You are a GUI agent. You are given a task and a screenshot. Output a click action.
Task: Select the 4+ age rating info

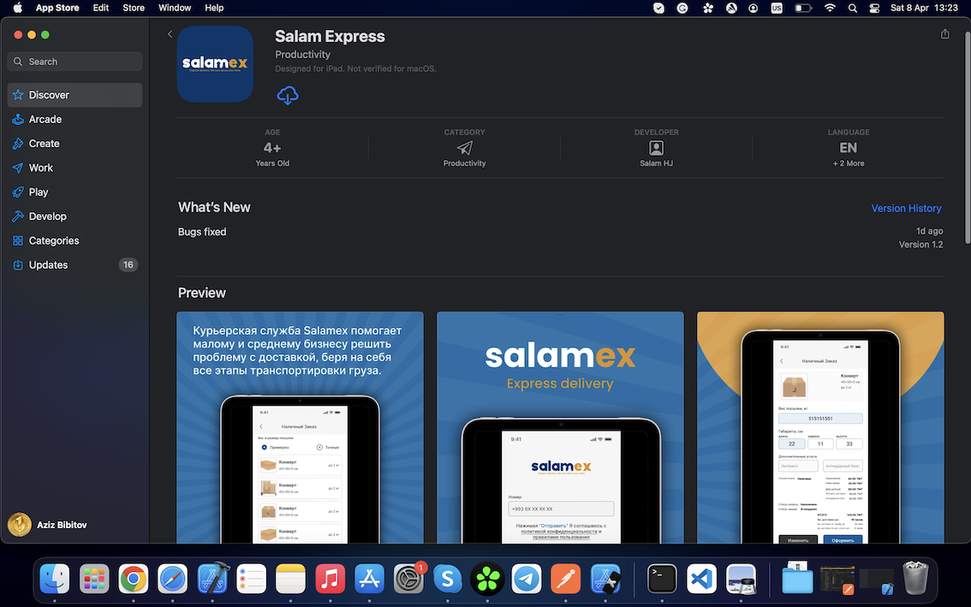(x=272, y=148)
